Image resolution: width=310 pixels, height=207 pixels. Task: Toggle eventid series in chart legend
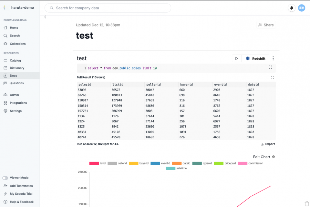[x=160, y=163]
